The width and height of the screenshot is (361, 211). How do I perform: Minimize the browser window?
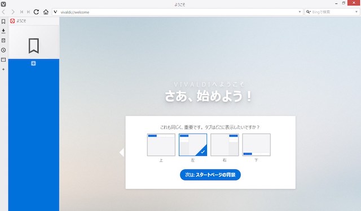336,3
